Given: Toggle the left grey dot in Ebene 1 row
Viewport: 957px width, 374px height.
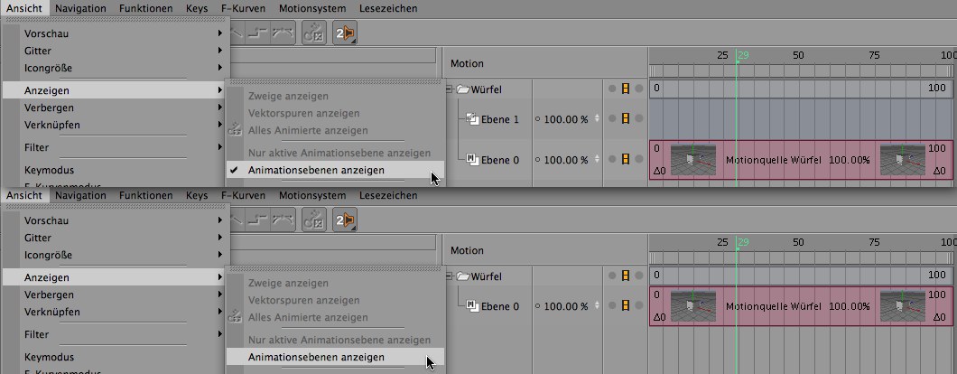Looking at the screenshot, I should 611,119.
